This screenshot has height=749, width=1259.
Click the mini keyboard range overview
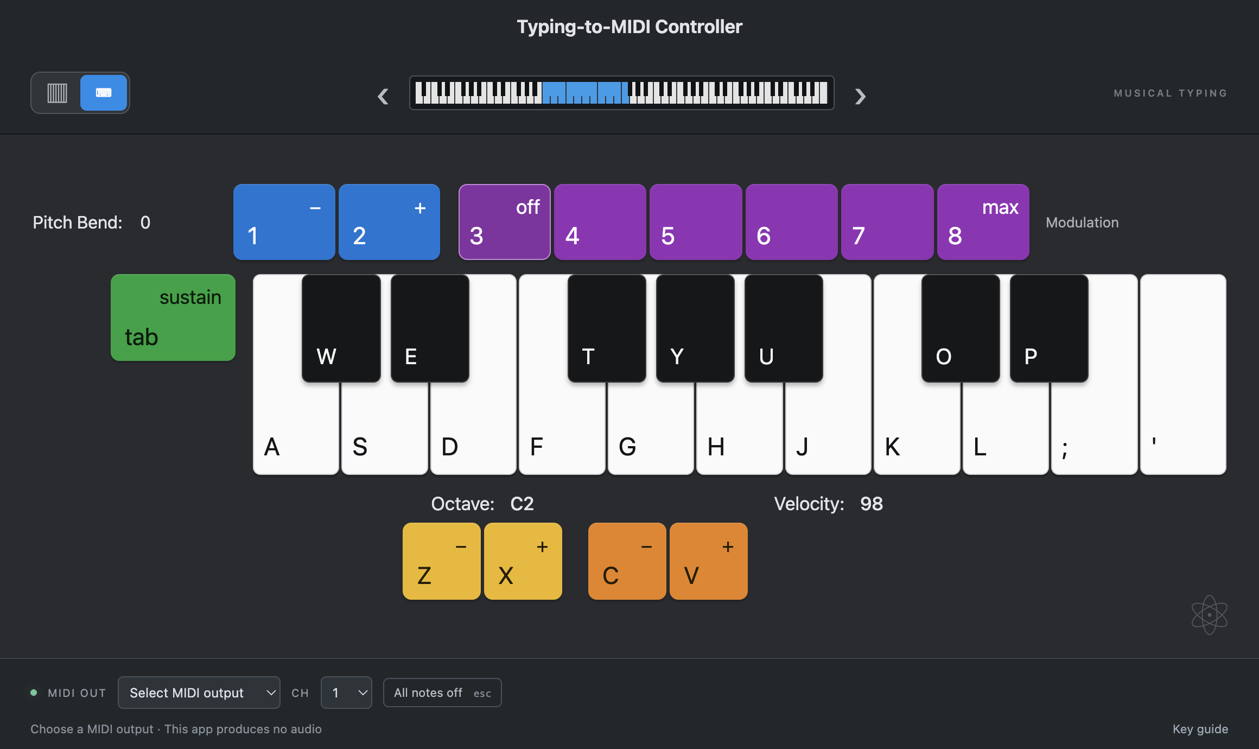coord(621,93)
